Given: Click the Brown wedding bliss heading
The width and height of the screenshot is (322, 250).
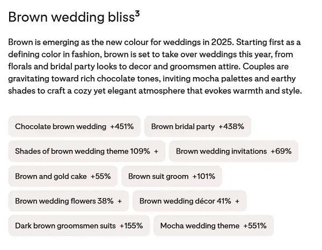Looking at the screenshot, I should pos(70,17).
